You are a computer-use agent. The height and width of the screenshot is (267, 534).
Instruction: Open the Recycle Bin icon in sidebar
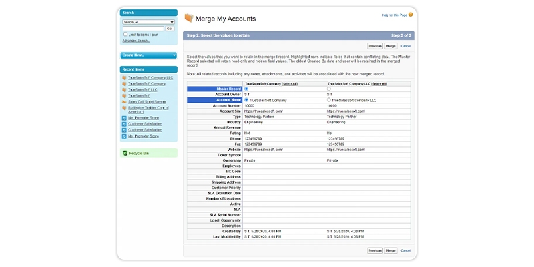125,153
